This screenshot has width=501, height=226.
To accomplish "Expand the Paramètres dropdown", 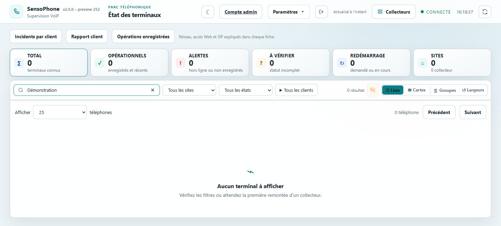I will pyautogui.click(x=288, y=12).
